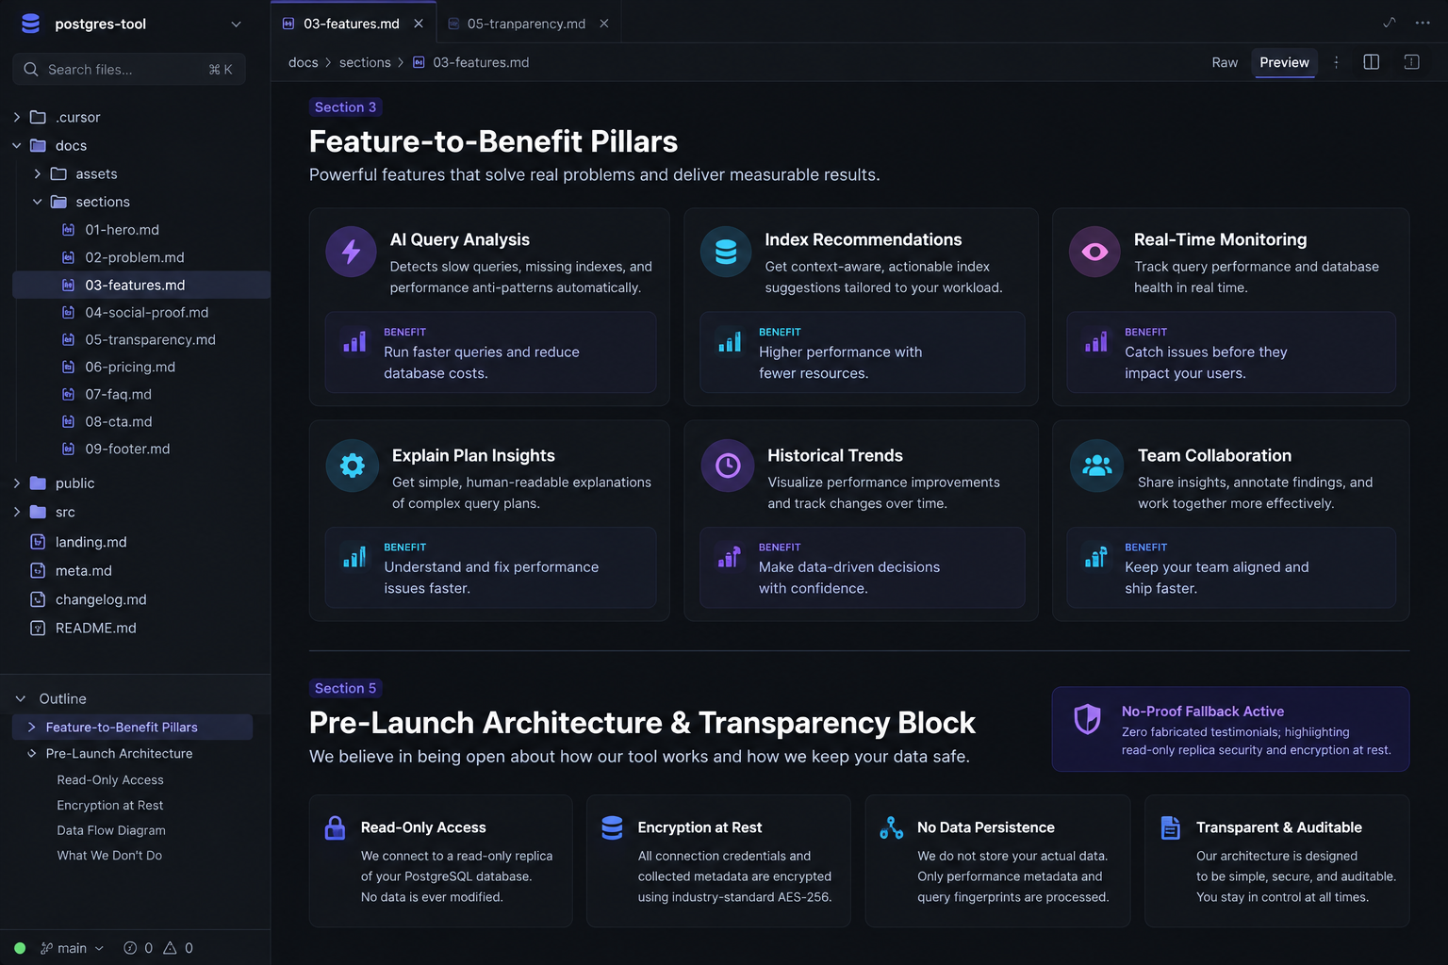Click the Historical Trends clock icon
Viewport: 1448px width, 965px height.
pos(728,466)
